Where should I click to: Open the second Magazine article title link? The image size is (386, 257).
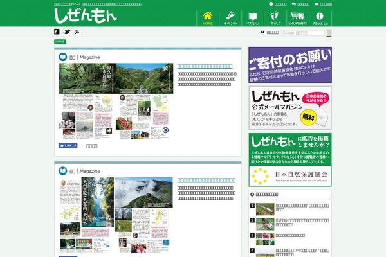pos(207,180)
